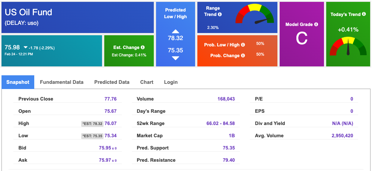Viewport: 372px width, 171px height.
Task: Click the info icon beside Today's Trend
Action: coord(364,14)
